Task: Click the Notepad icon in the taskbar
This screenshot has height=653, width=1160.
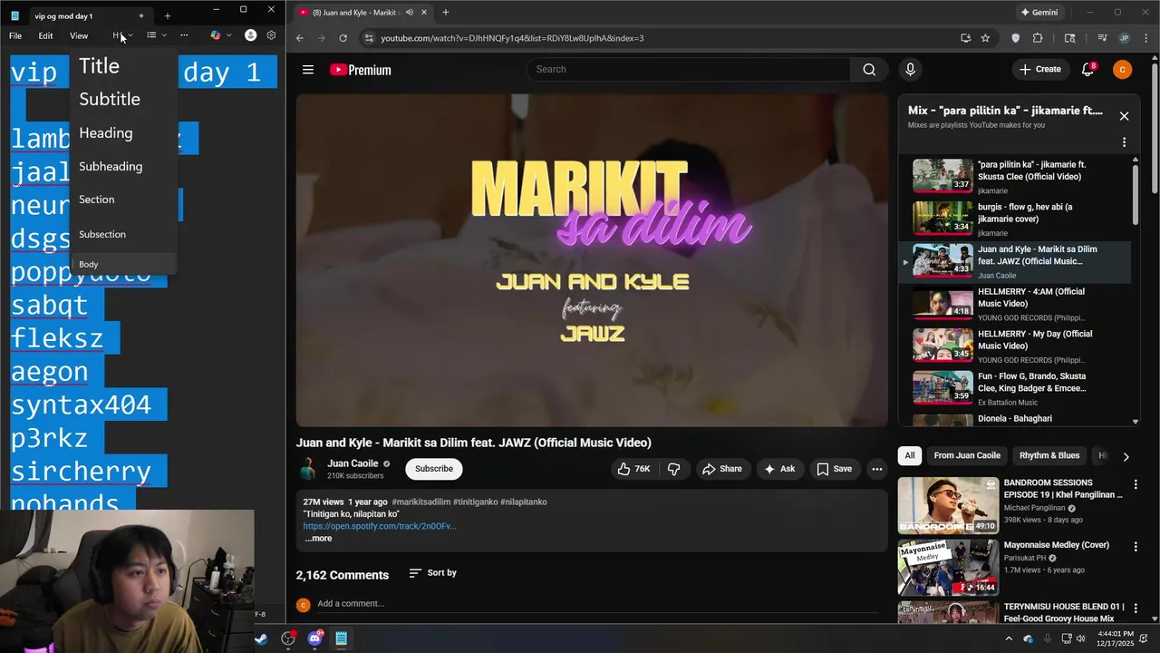Action: pyautogui.click(x=341, y=638)
